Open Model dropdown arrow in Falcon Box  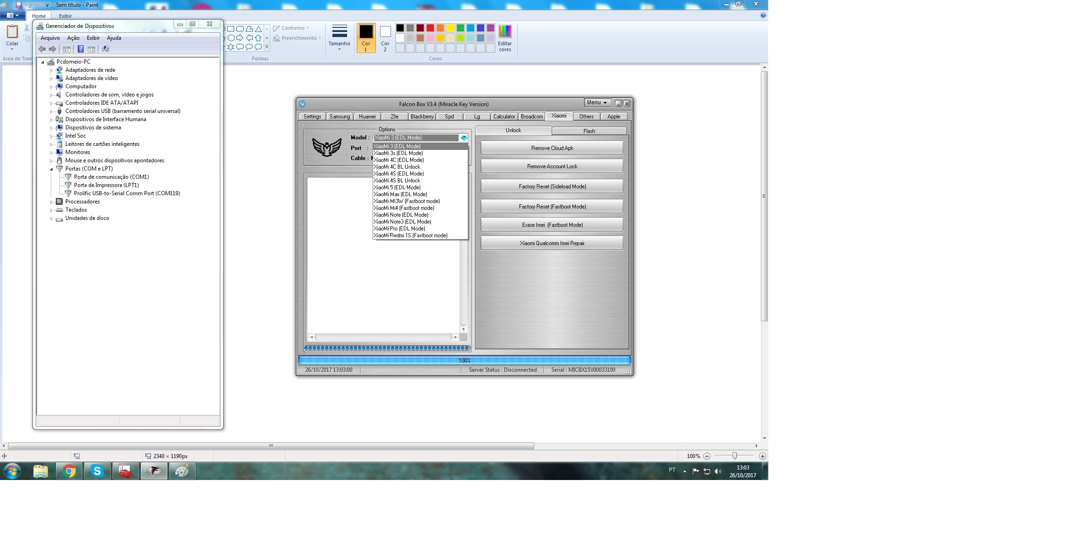point(464,138)
